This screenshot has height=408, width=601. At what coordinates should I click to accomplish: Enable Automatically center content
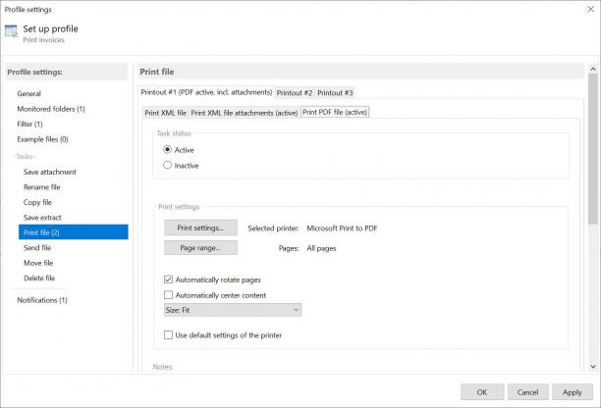(x=168, y=295)
